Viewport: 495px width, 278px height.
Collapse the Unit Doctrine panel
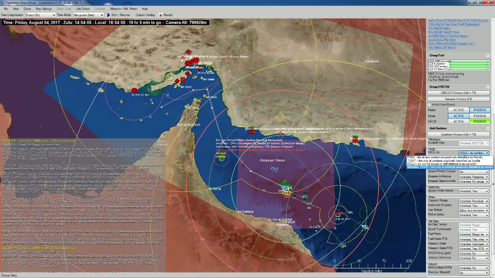point(488,128)
